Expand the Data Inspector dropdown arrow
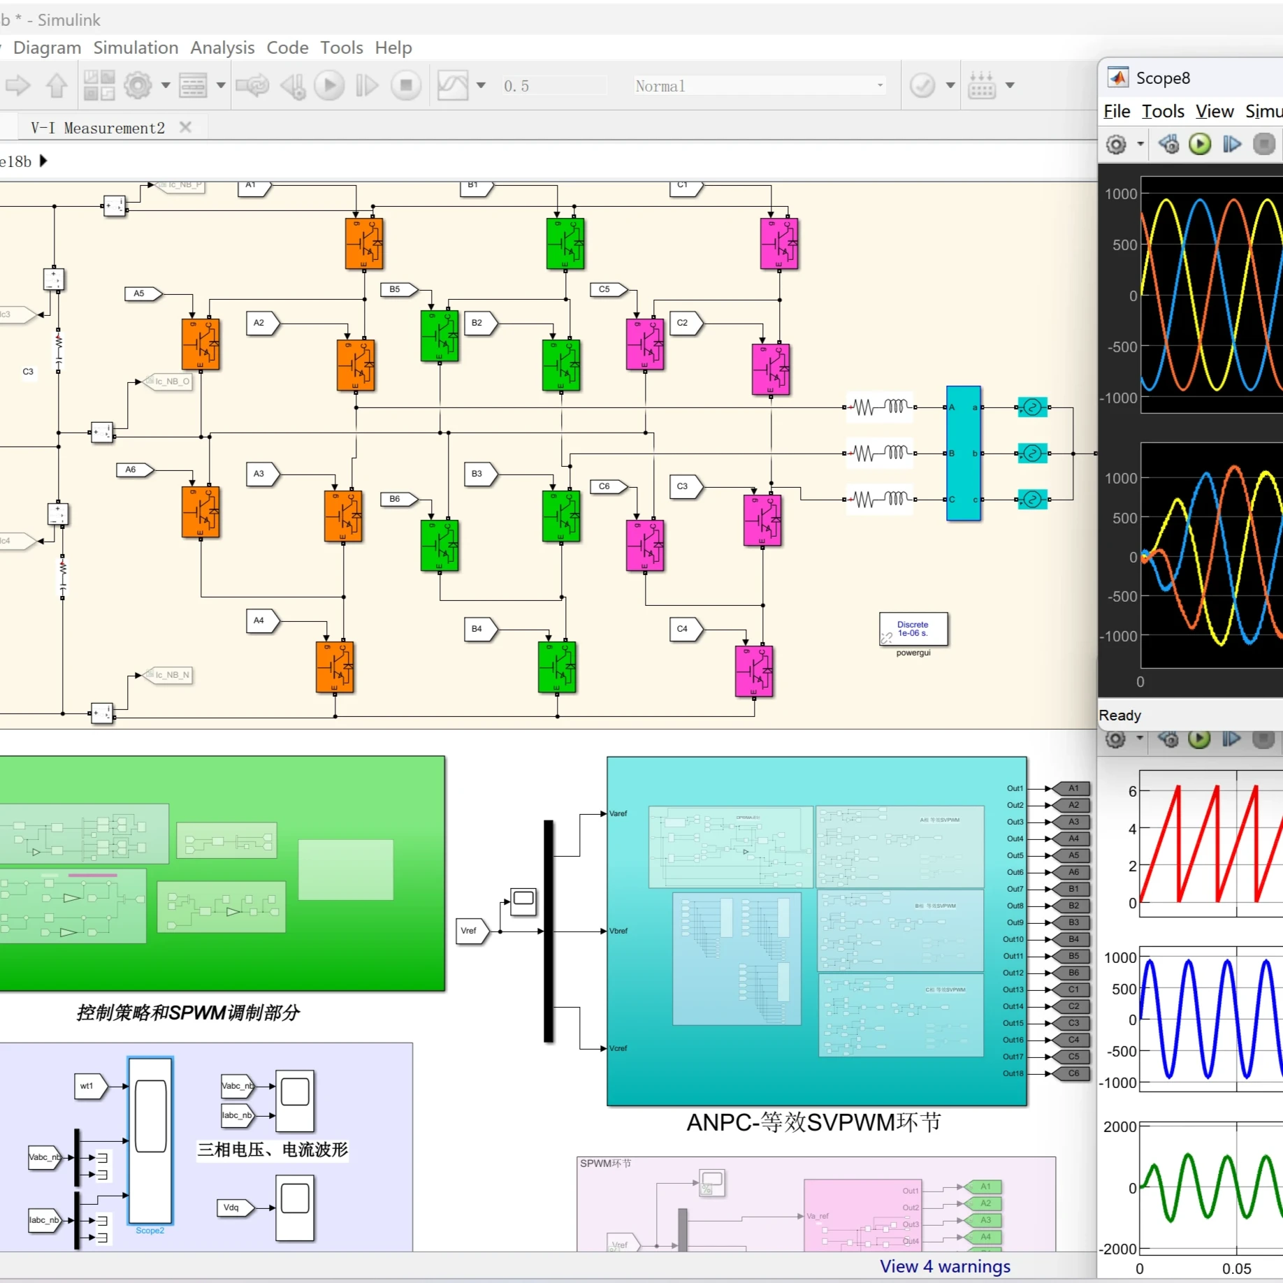Screen dimensions: 1283x1283 click(481, 85)
